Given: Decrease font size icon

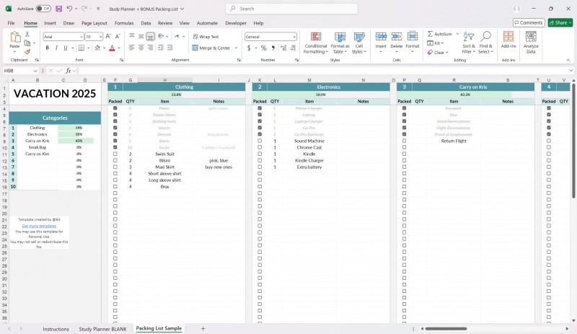Looking at the screenshot, I should point(118,37).
